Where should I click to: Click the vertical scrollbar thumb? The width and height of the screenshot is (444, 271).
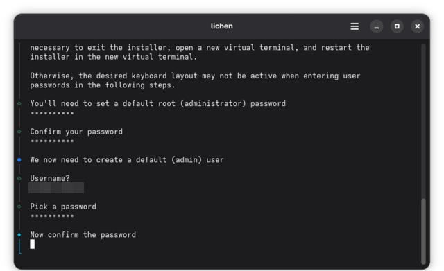[x=423, y=231]
